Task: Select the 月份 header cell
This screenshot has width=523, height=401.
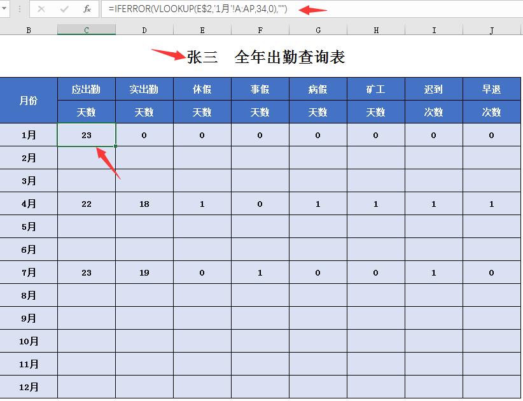Action: [x=29, y=101]
